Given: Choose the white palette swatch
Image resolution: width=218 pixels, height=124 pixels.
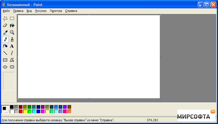Looking at the screenshot, I should (x=12, y=112).
